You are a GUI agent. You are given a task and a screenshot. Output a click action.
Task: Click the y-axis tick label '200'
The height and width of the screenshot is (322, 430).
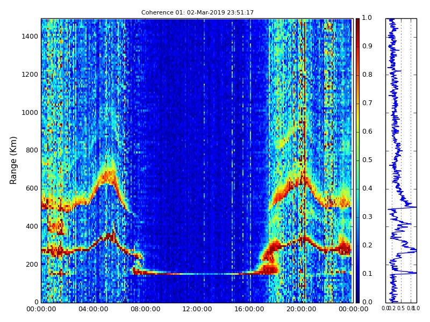[x=32, y=265]
